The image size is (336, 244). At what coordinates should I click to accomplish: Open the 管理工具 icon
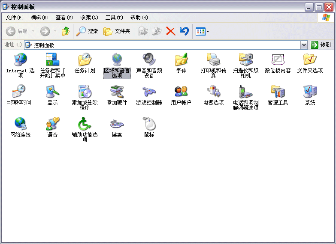click(278, 92)
